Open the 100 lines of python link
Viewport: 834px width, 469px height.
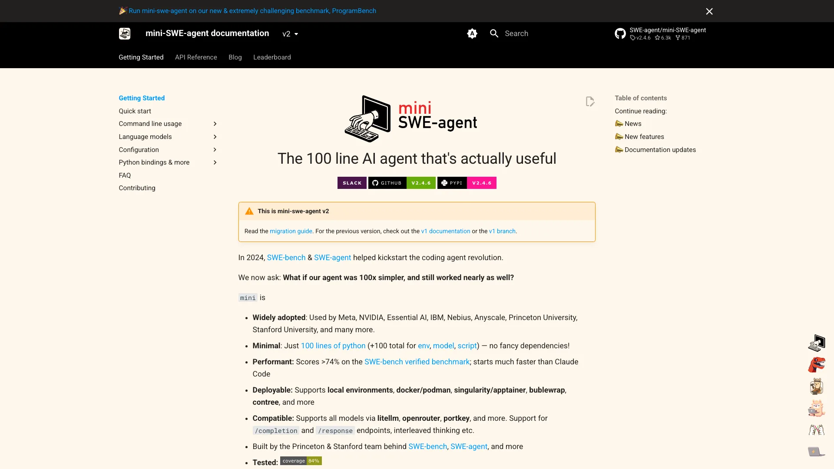(x=333, y=346)
